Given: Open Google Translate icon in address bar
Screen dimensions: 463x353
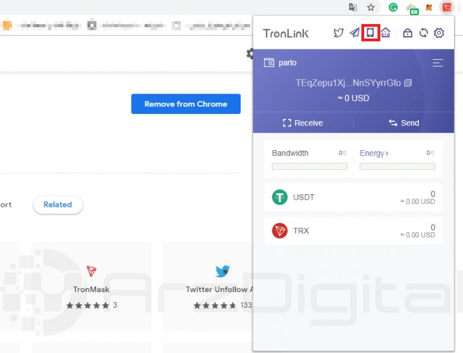Looking at the screenshot, I should [x=353, y=7].
